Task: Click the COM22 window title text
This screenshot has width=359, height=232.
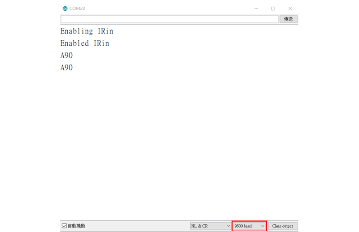Action: point(78,9)
